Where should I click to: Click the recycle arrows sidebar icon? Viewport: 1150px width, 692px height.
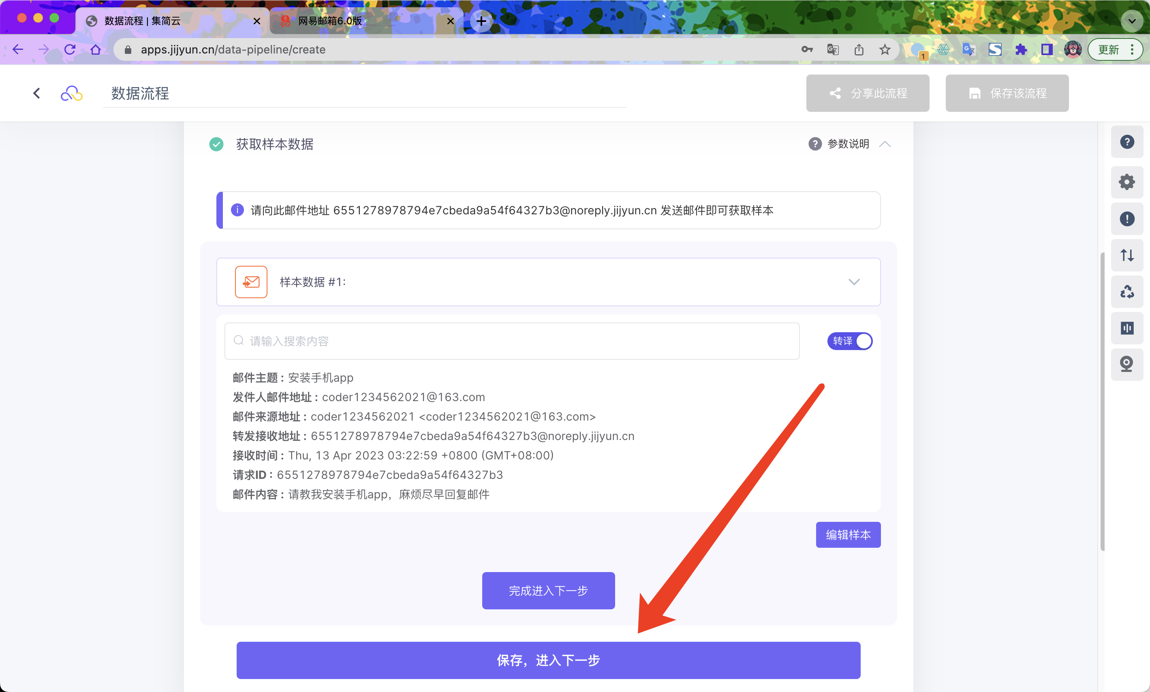click(x=1126, y=292)
